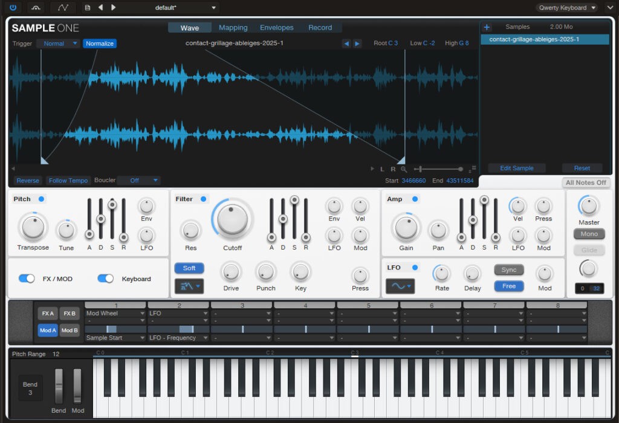Open the Envelopes tab
The width and height of the screenshot is (619, 423).
coord(276,28)
